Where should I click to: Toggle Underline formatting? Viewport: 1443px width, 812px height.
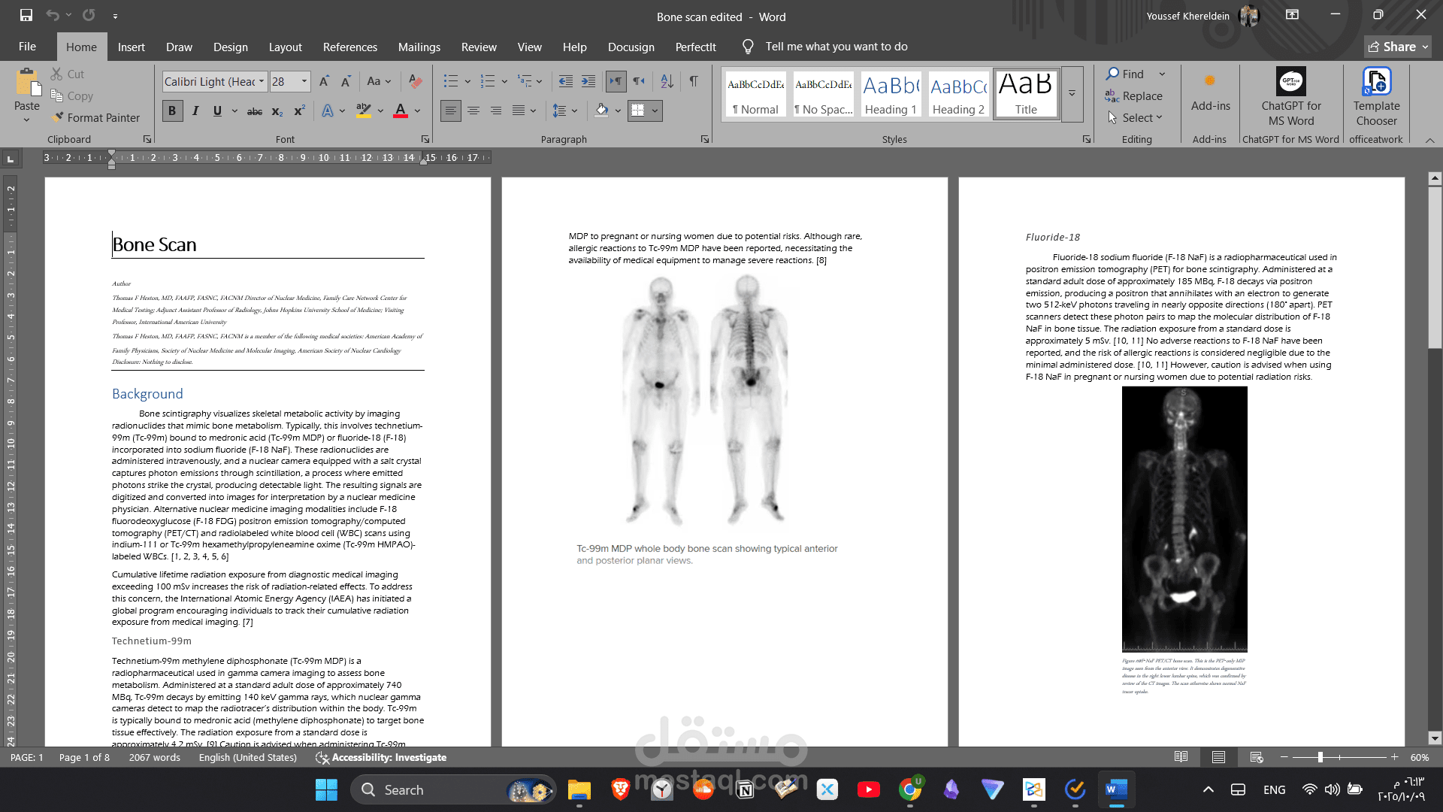coord(217,111)
